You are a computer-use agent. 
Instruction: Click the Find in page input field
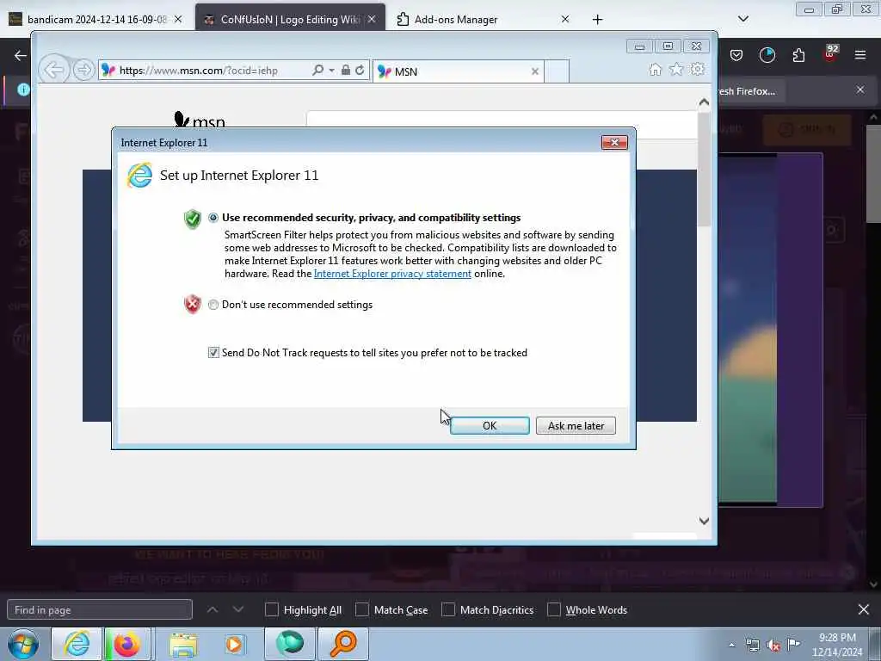click(x=100, y=610)
